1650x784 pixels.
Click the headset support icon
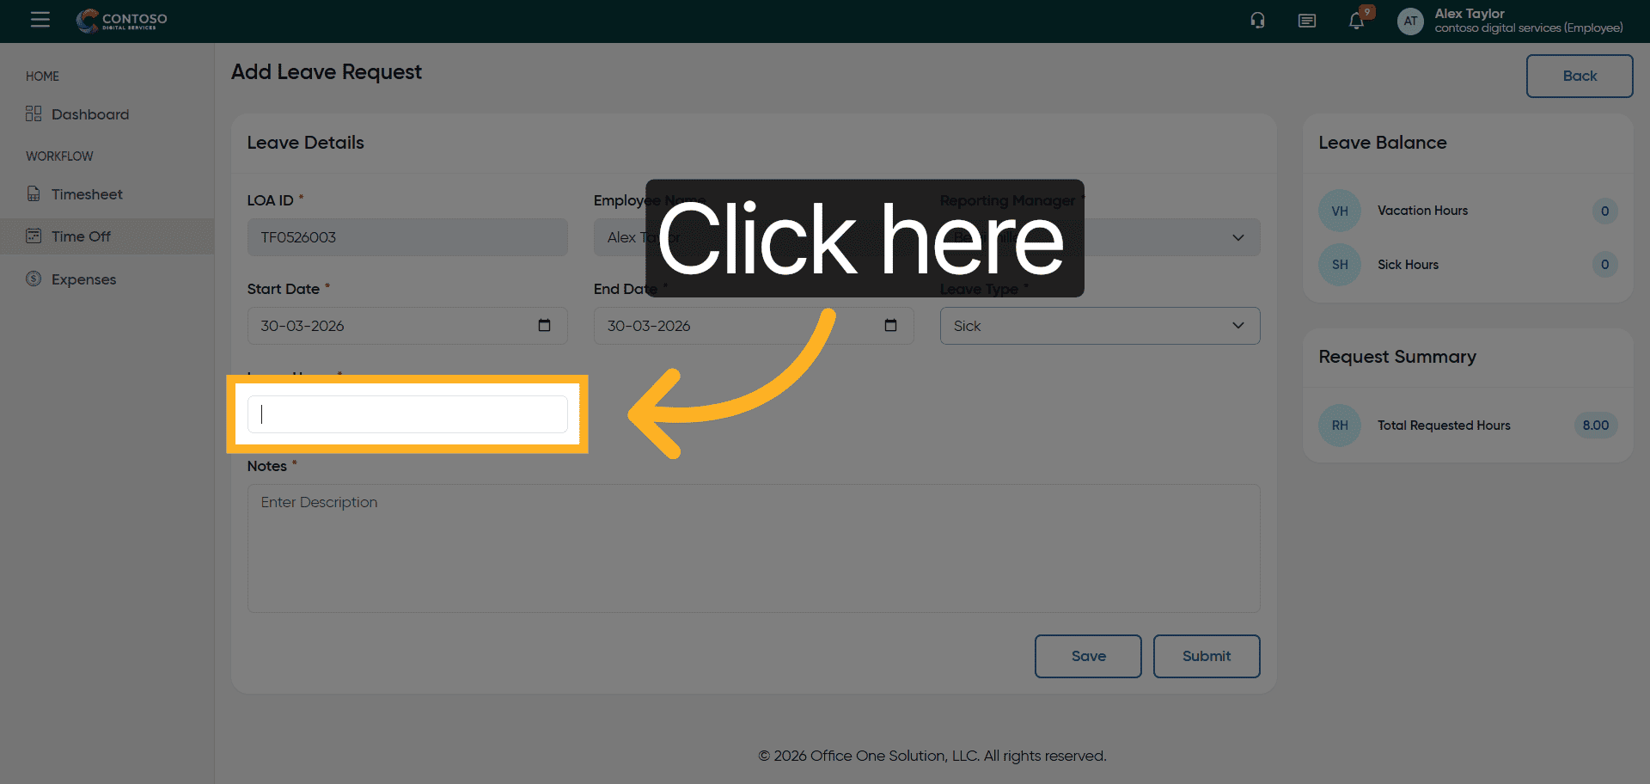[x=1257, y=21]
